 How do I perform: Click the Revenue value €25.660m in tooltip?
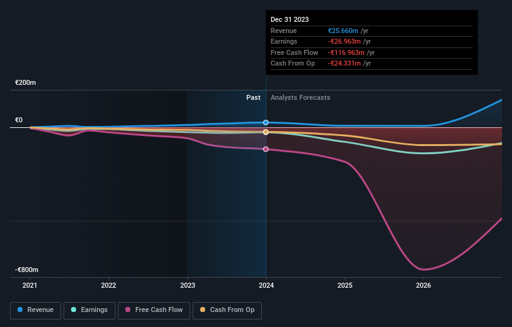pos(343,31)
